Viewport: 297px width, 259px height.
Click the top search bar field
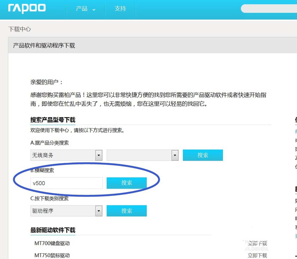tap(269, 9)
